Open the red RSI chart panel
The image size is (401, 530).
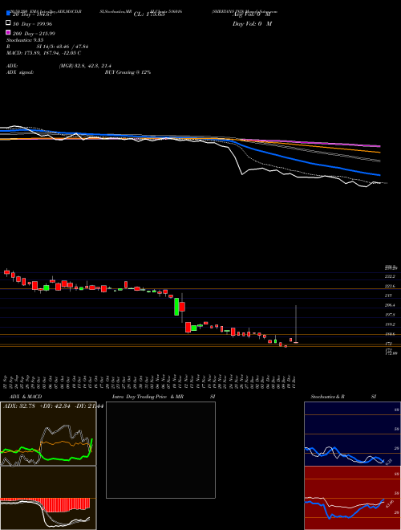click(x=352, y=498)
